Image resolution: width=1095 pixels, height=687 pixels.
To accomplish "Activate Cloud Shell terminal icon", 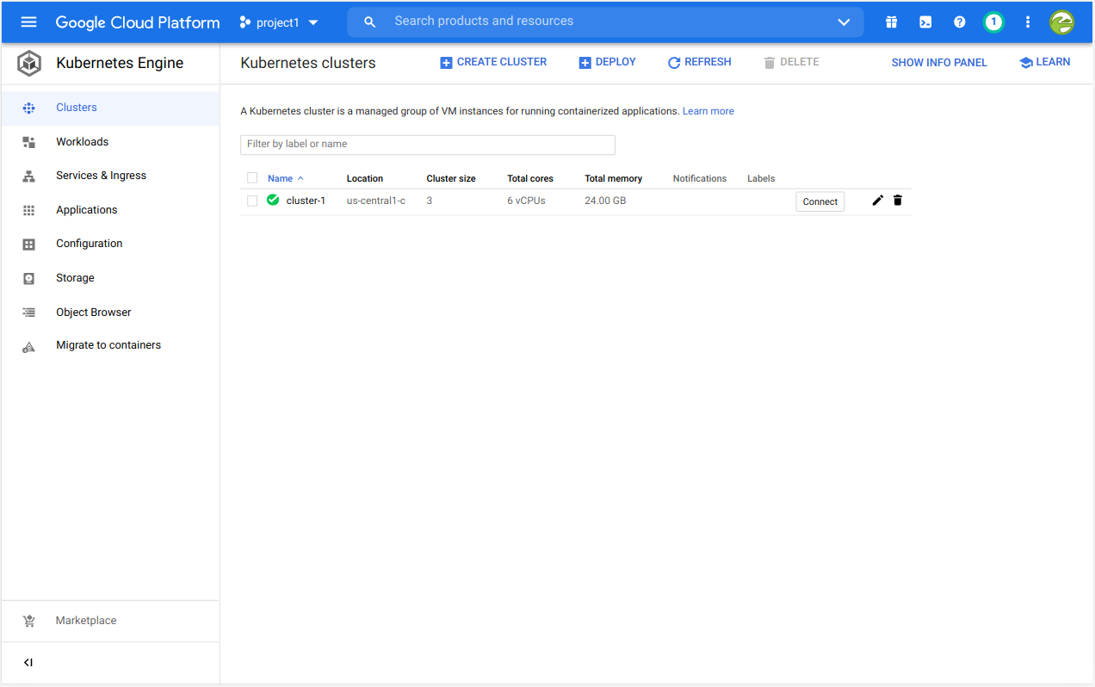I will pos(925,22).
